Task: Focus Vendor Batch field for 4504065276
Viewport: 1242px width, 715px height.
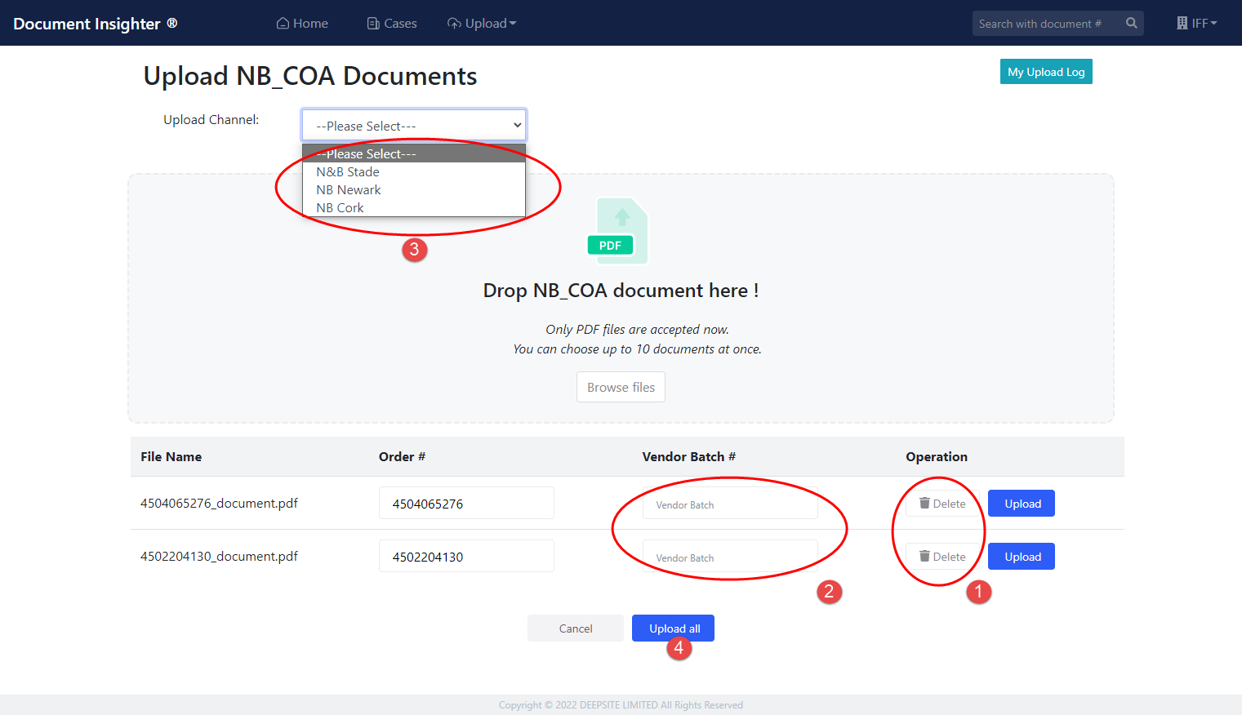Action: [x=729, y=504]
